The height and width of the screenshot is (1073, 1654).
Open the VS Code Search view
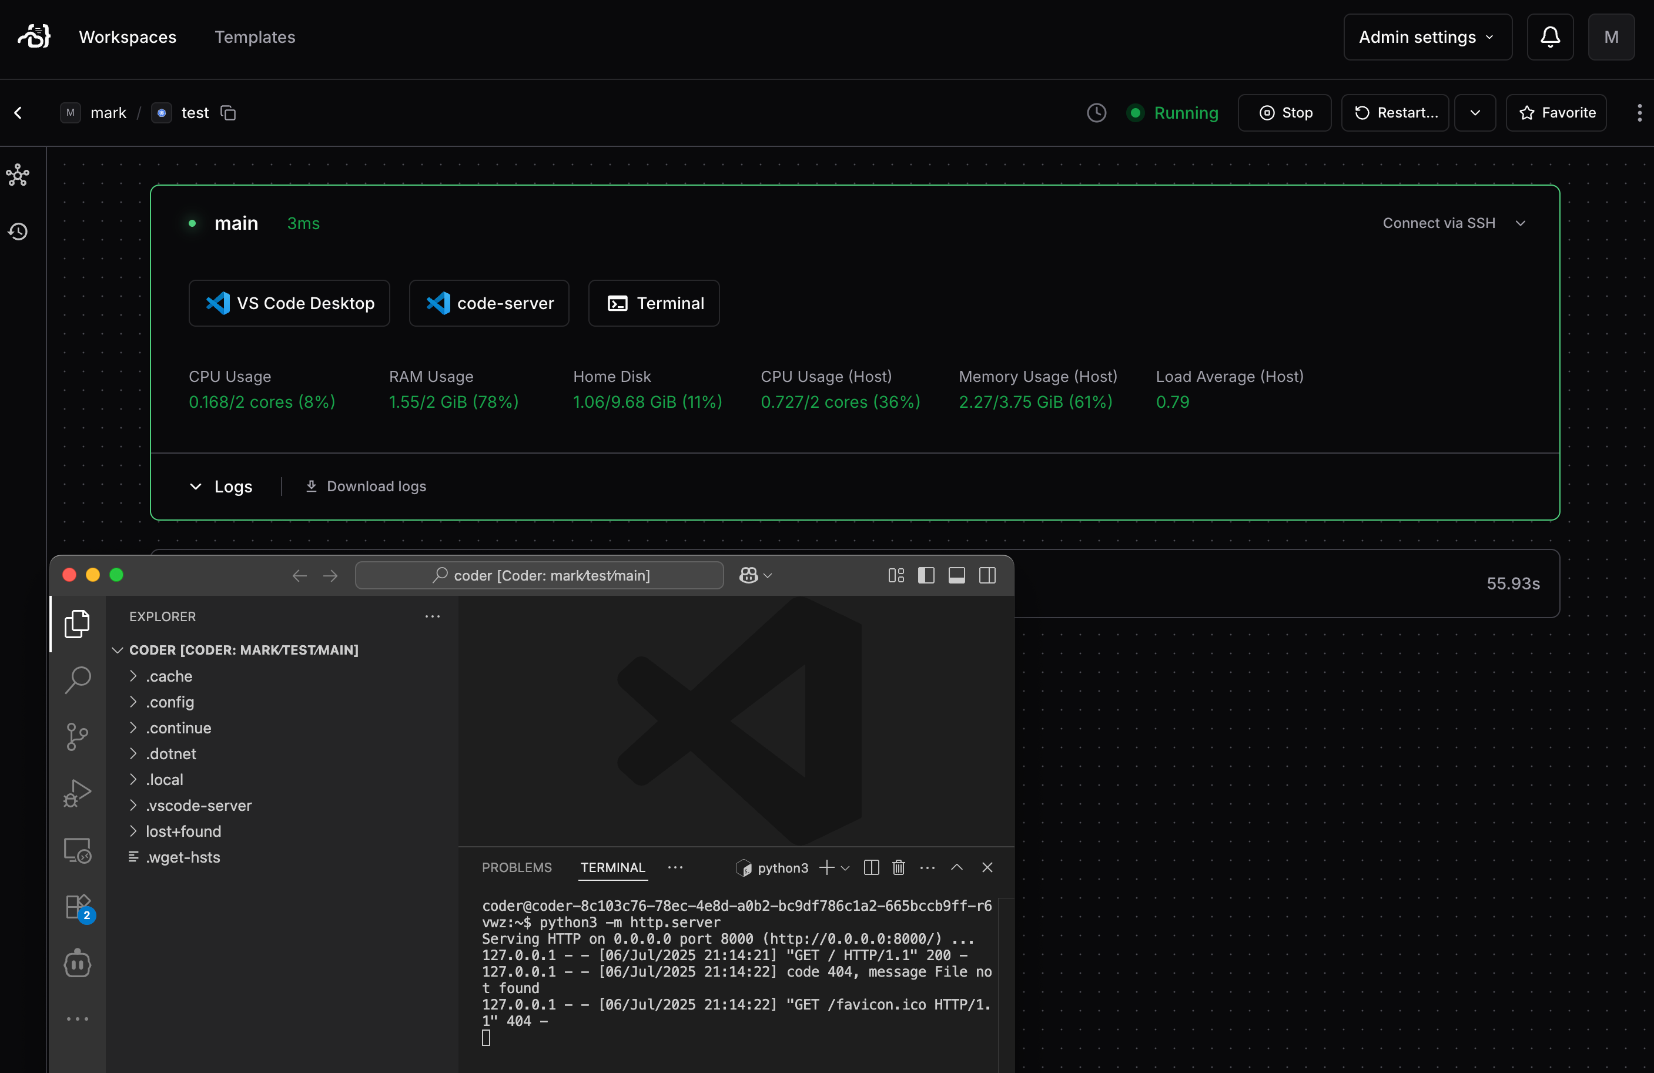tap(77, 679)
